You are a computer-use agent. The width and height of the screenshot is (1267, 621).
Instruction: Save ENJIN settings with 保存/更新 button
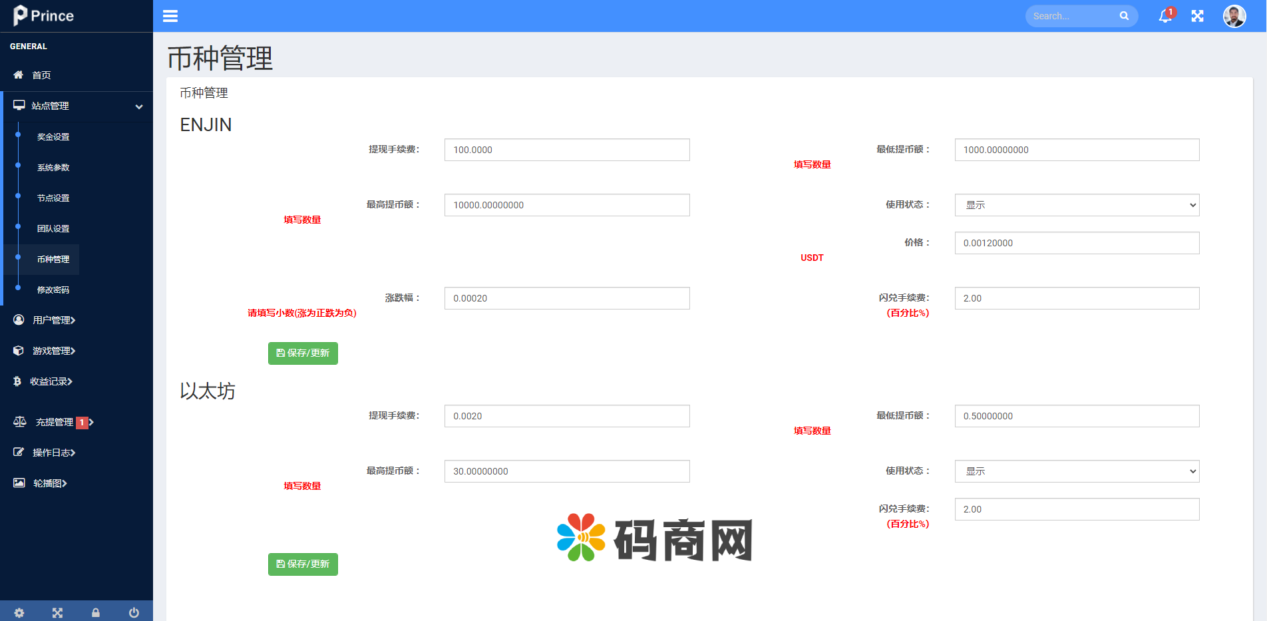[x=303, y=353]
